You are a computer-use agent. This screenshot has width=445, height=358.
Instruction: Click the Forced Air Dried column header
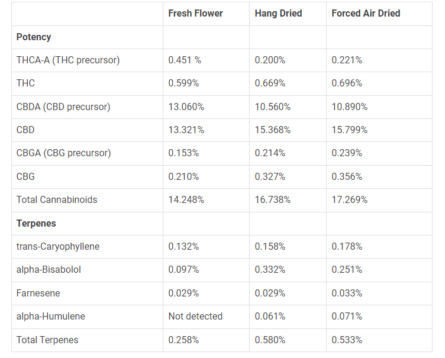pos(366,14)
